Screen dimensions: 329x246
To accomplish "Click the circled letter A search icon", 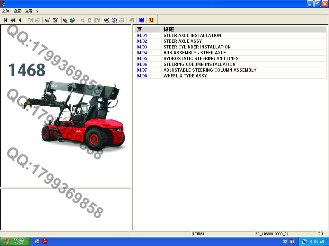I will coord(107,20).
